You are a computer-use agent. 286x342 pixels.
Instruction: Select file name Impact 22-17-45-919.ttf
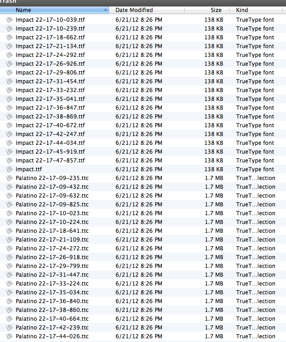tap(50, 152)
